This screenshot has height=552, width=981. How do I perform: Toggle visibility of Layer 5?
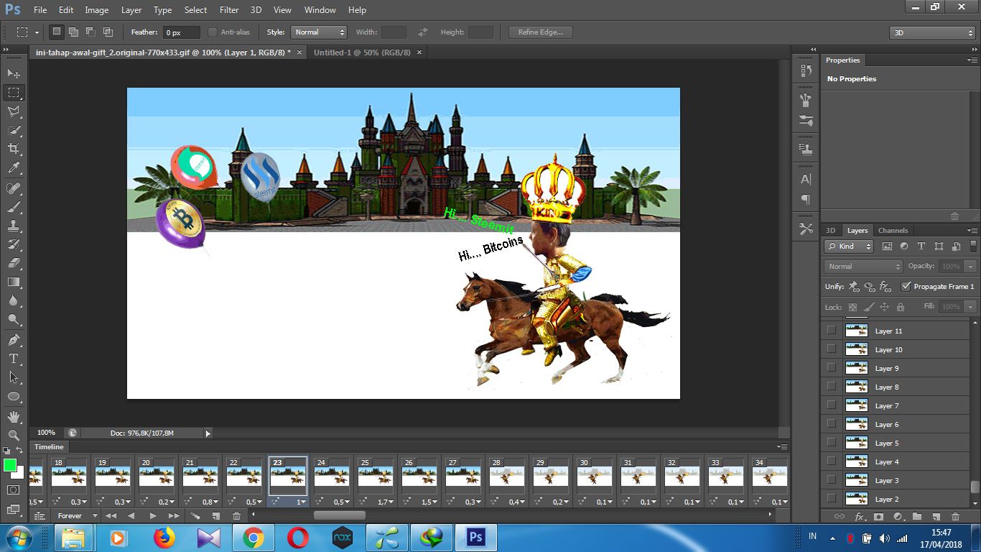pyautogui.click(x=832, y=443)
